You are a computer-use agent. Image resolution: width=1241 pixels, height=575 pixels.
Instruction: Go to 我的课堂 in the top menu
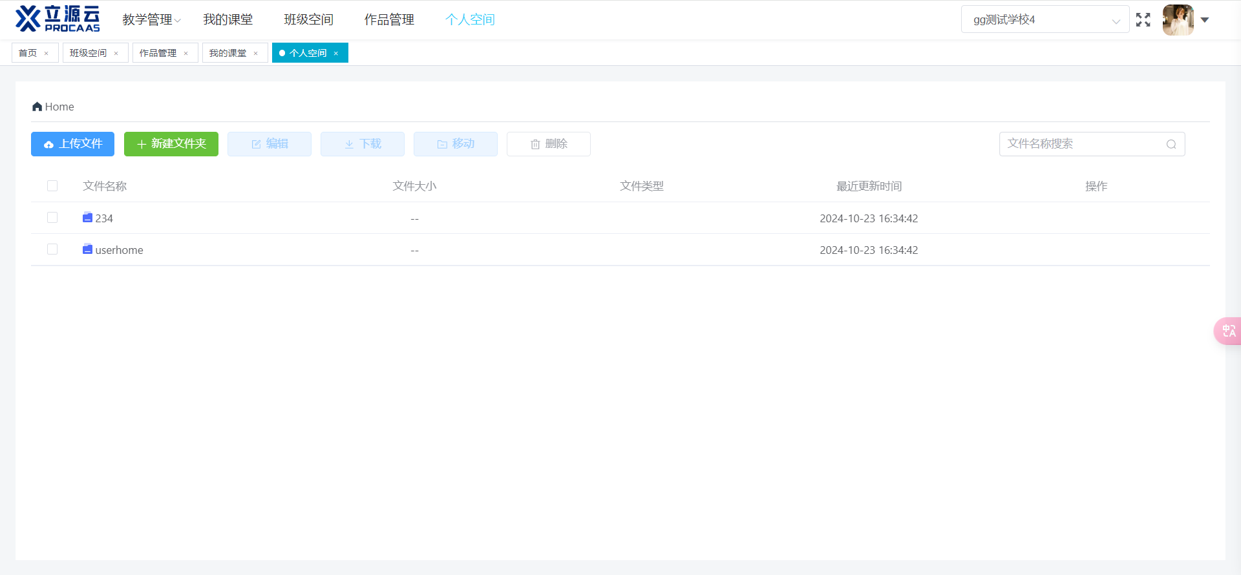228,20
